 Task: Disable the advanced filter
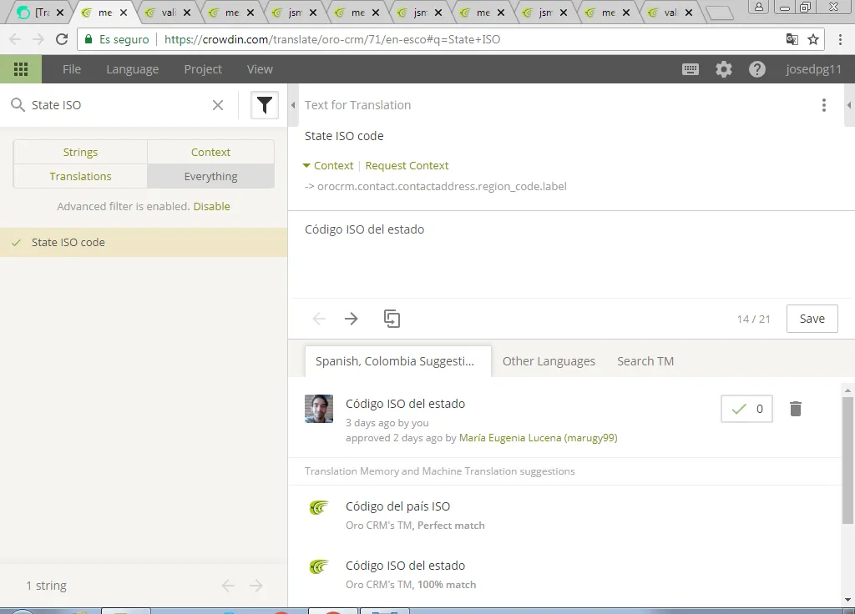[211, 207]
